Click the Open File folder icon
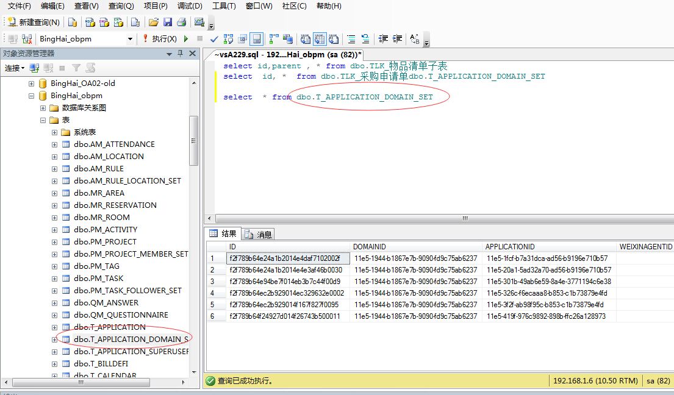 [x=154, y=22]
